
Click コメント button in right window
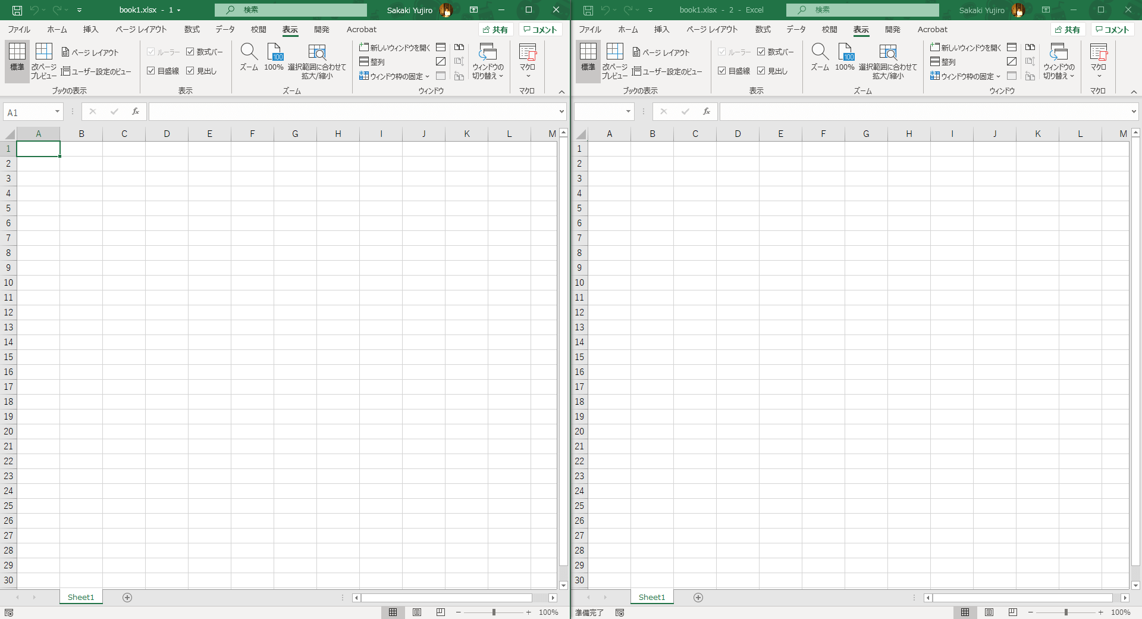coord(1112,29)
